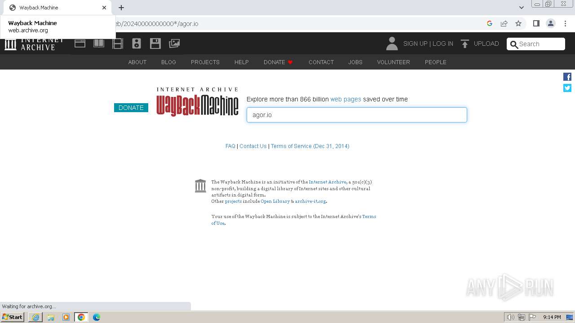
Task: Click the user avatar icon
Action: 392,44
